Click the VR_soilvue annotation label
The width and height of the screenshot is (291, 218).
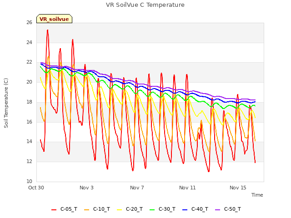point(54,19)
